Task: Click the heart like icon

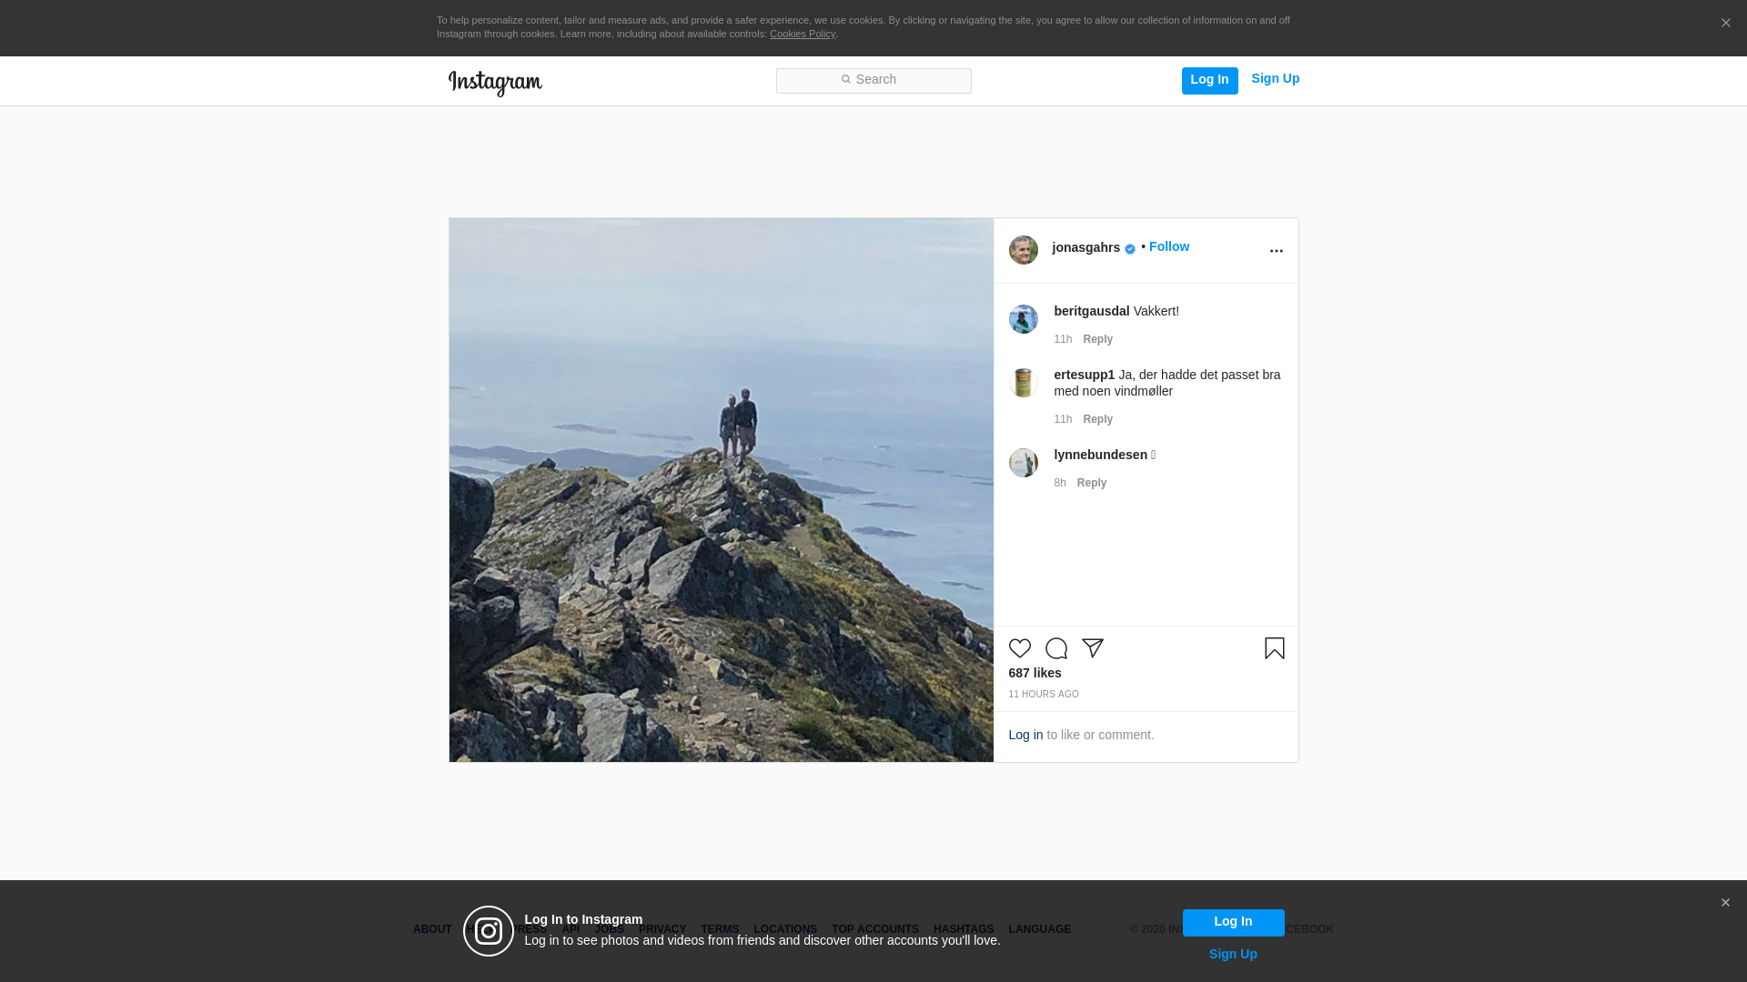Action: (x=1020, y=648)
